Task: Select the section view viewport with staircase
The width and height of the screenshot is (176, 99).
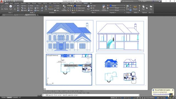Action: (x=120, y=37)
